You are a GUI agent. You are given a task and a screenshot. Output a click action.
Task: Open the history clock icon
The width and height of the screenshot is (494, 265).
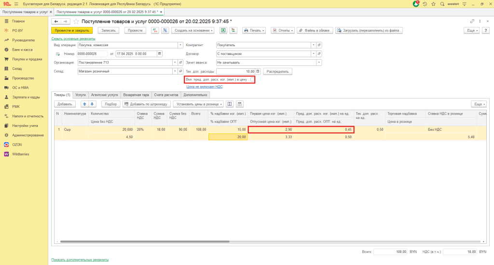425,4
